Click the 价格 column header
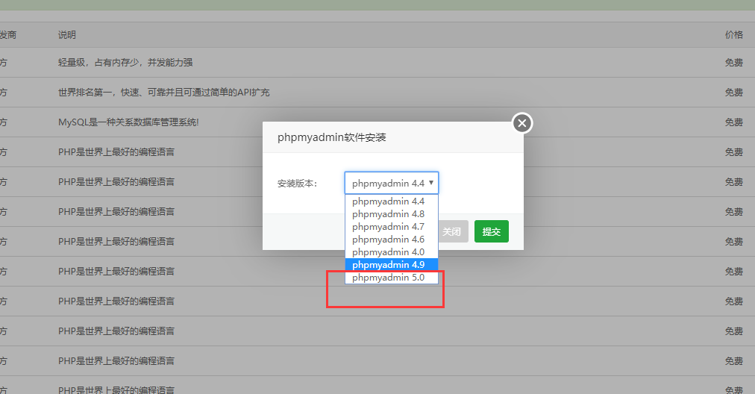 (x=734, y=34)
